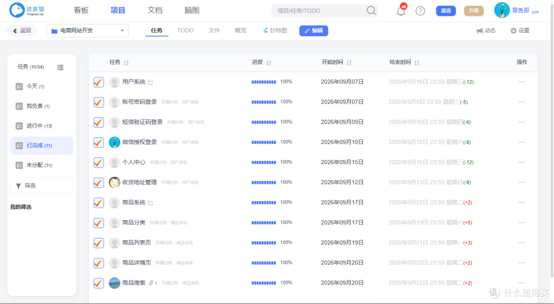This screenshot has width=554, height=304.
Task: Click progress bar of 商品系统 row
Action: click(264, 202)
